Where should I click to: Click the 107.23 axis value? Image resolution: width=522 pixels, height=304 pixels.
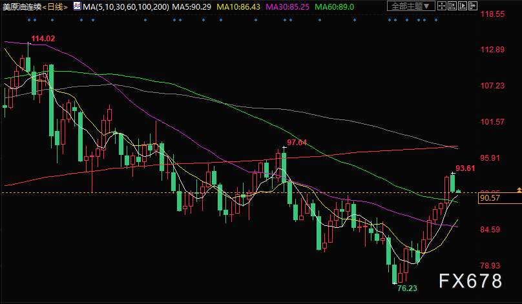tap(492, 86)
